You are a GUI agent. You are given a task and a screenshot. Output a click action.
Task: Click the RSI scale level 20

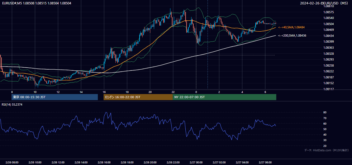[x=325, y=146]
